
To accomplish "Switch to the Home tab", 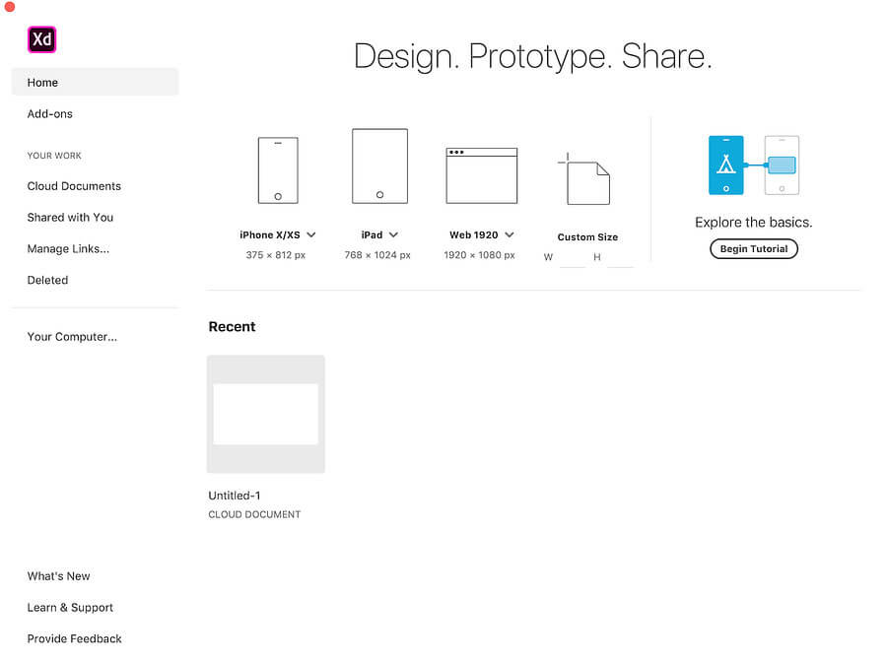I will coord(42,82).
